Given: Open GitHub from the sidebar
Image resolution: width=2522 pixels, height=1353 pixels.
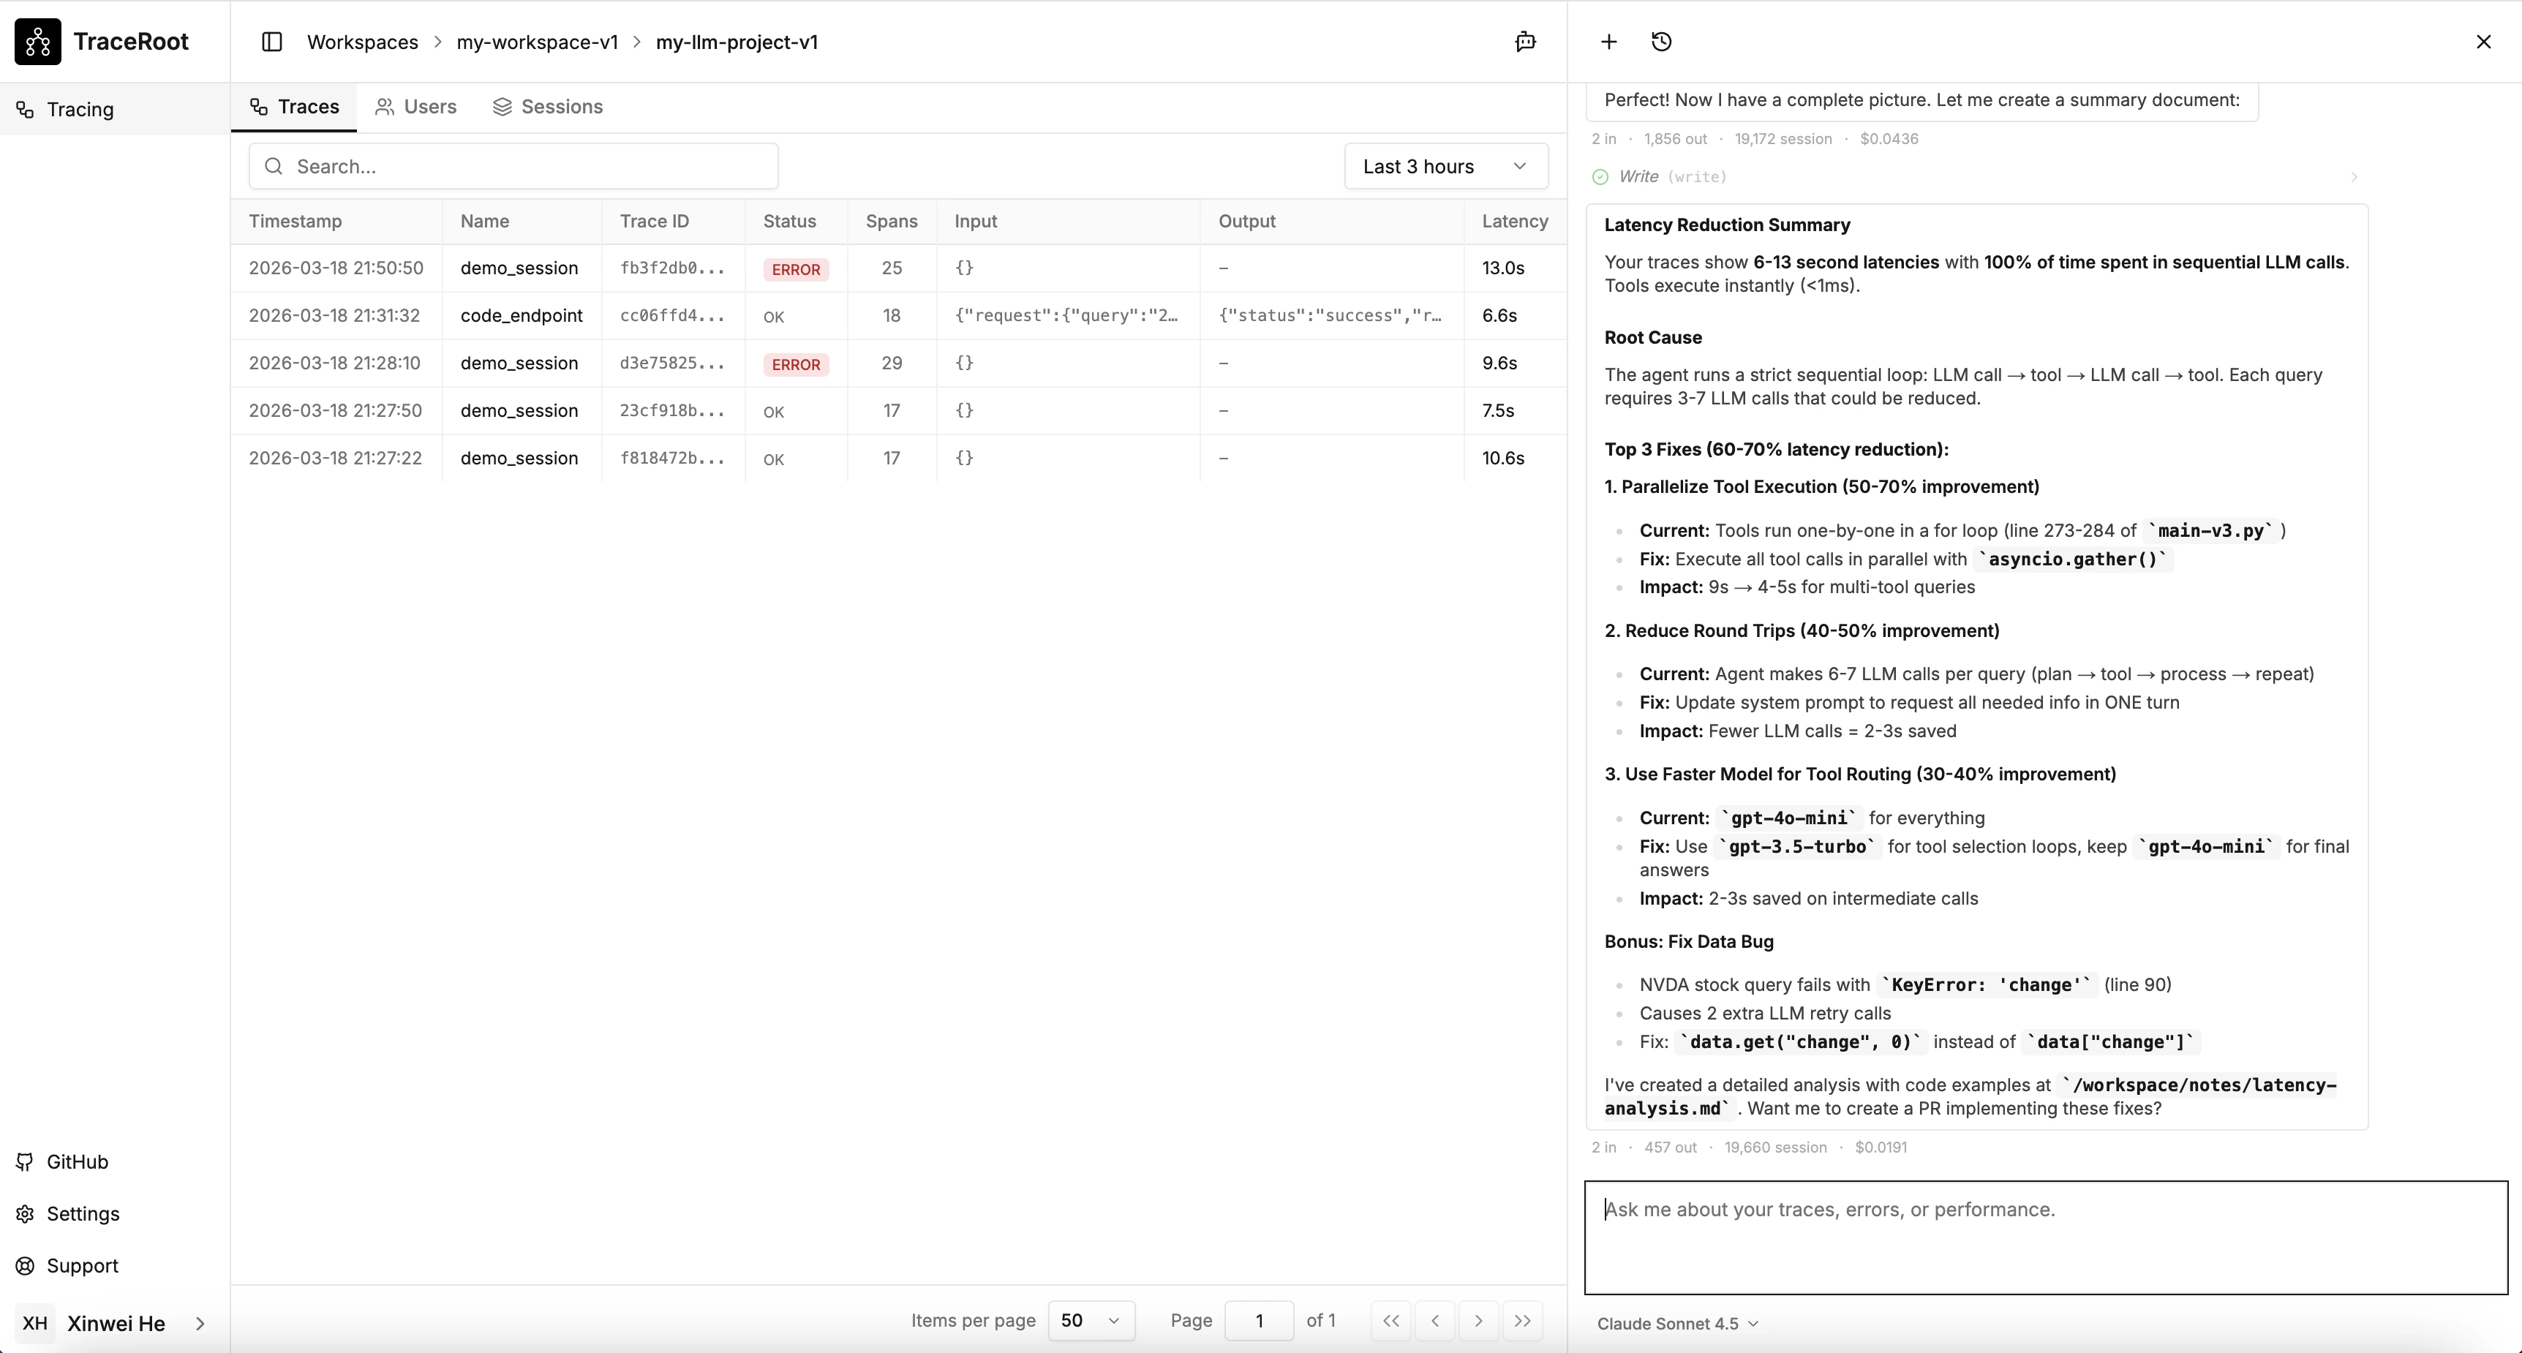Looking at the screenshot, I should pyautogui.click(x=78, y=1162).
